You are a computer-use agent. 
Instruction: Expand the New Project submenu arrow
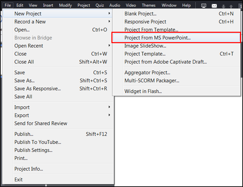click(109, 13)
